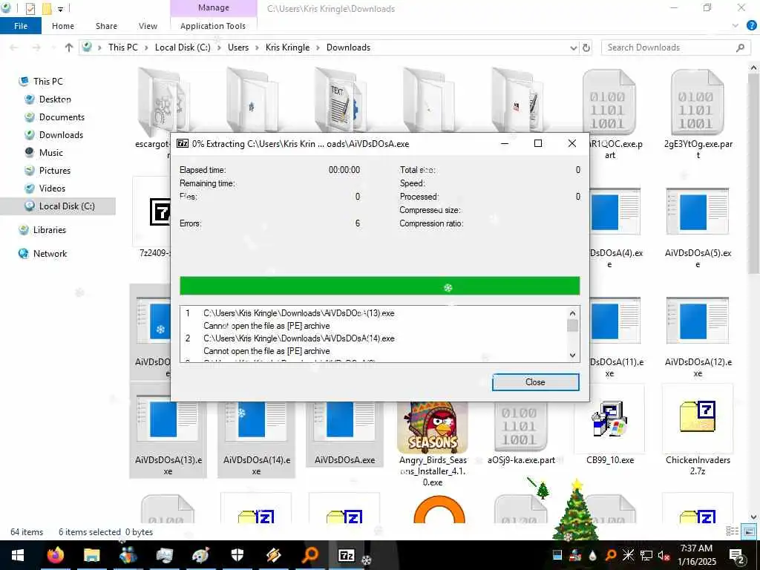
Task: Open the File ribbon tab
Action: (21, 26)
